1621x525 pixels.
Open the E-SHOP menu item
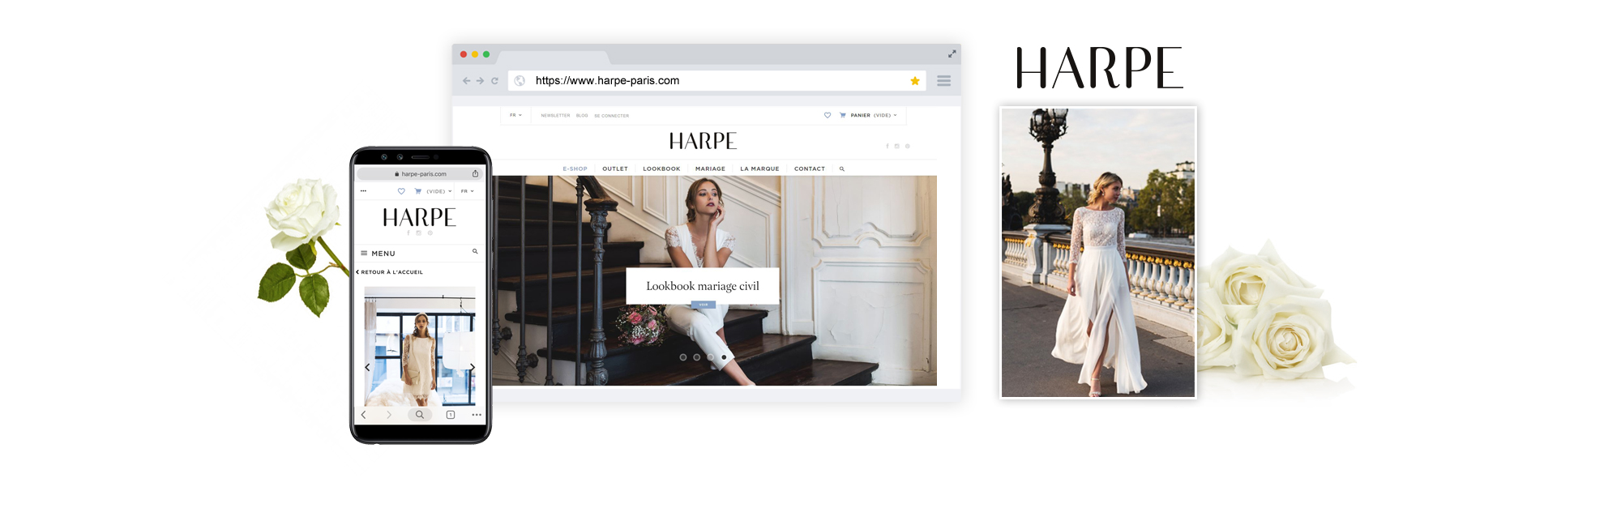coord(575,169)
